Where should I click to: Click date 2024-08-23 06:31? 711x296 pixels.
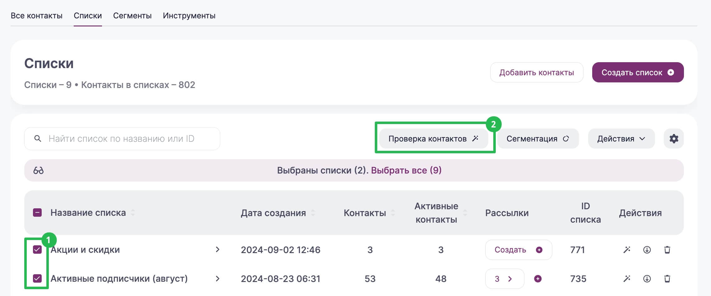point(280,279)
